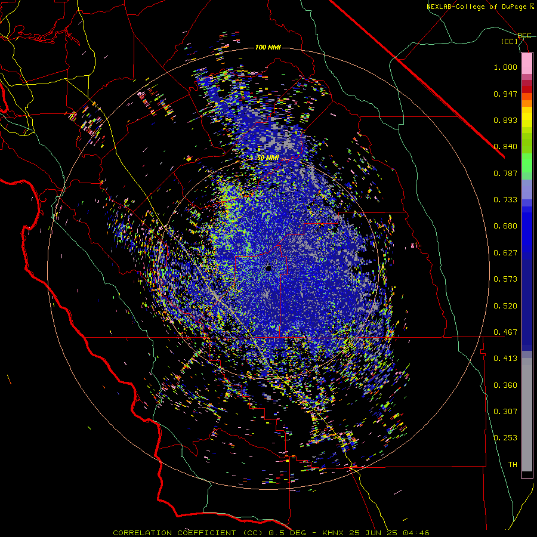Click the black radar site dot at the map center
This screenshot has width=537, height=537.
(x=268, y=268)
